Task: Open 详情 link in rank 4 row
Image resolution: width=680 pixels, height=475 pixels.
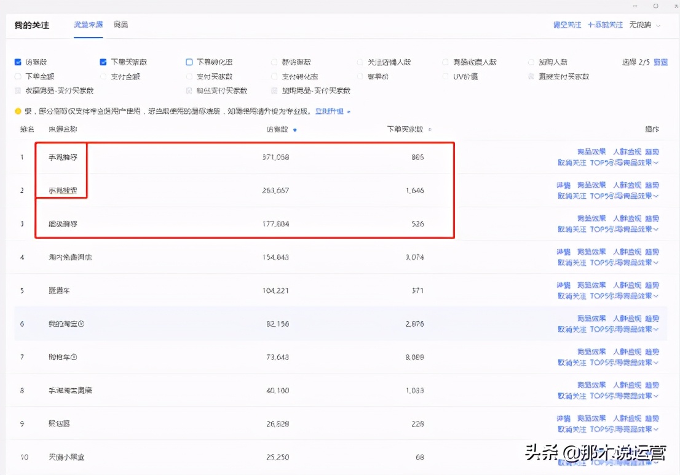Action: 563,252
